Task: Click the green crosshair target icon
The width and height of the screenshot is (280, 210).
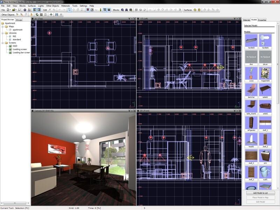Action: coord(51,15)
